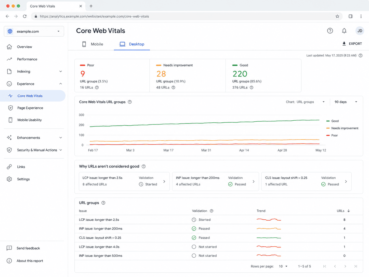Open the Rows per page dropdown
Screen dimensions: 369x277
(x=283, y=266)
